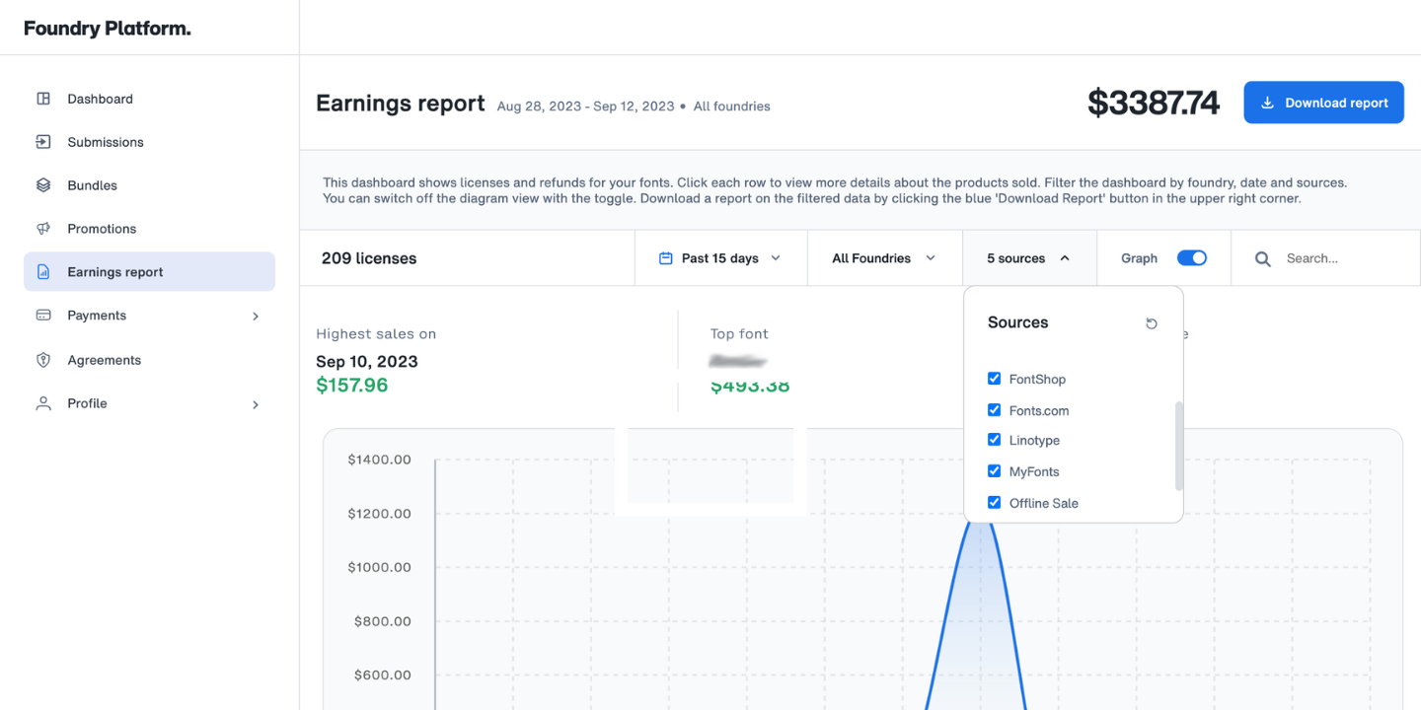Click the Earnings report chart icon
The height and width of the screenshot is (710, 1421).
43,272
